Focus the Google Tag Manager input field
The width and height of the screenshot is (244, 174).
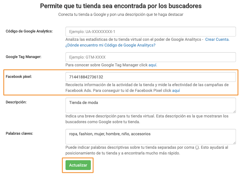click(x=151, y=57)
